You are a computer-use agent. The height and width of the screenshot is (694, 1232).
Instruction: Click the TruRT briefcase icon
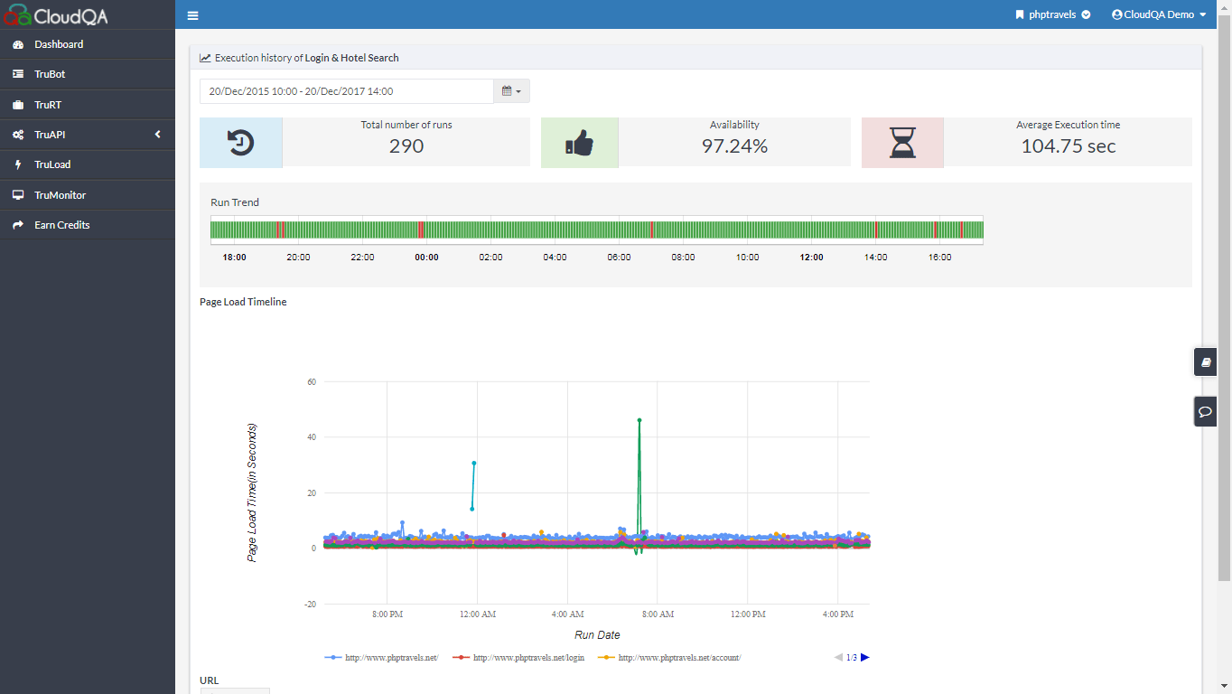[18, 105]
